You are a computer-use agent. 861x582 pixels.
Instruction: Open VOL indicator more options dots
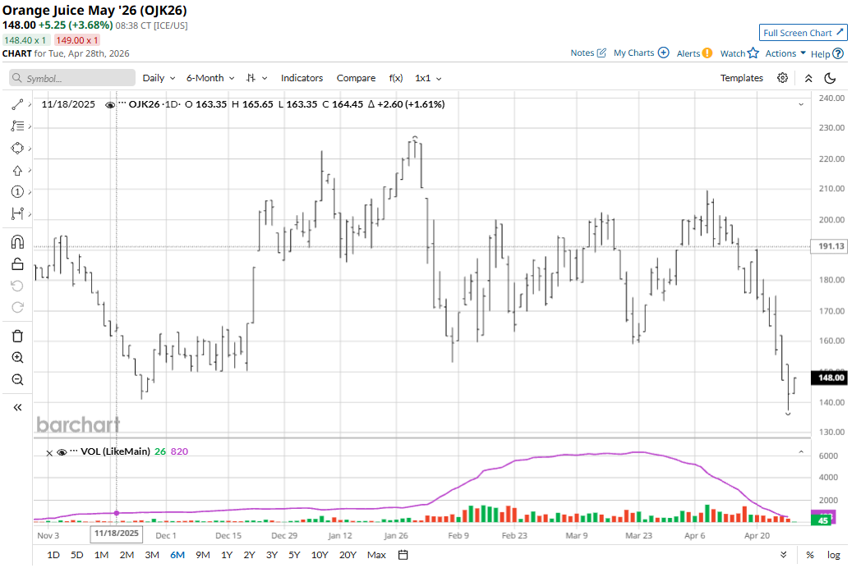(74, 451)
